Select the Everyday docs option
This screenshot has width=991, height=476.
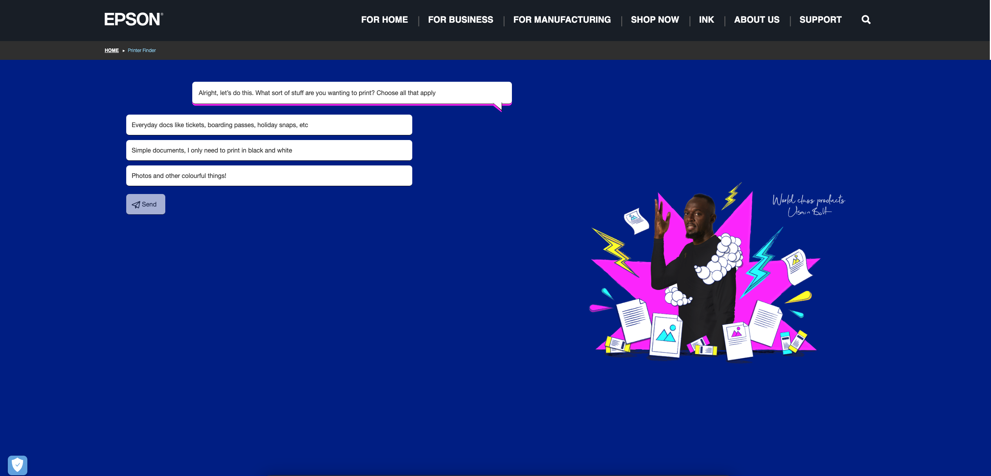[269, 125]
